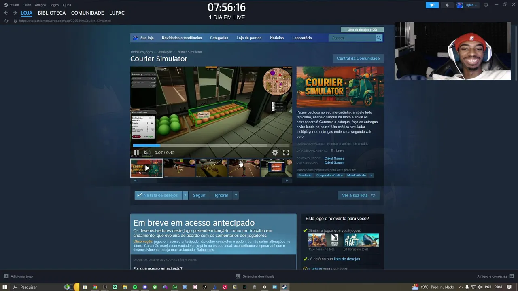Open the Steam announcements megaphone
Viewport: 518px width, 291px height.
432,5
